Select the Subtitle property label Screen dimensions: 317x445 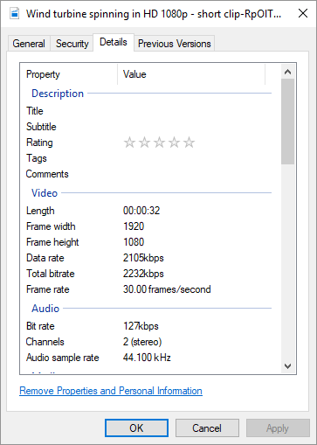[x=41, y=127]
